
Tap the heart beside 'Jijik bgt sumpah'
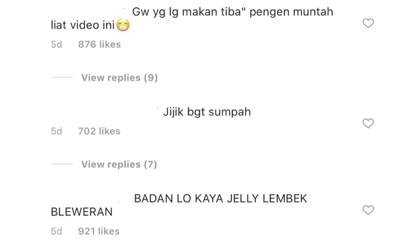click(368, 123)
